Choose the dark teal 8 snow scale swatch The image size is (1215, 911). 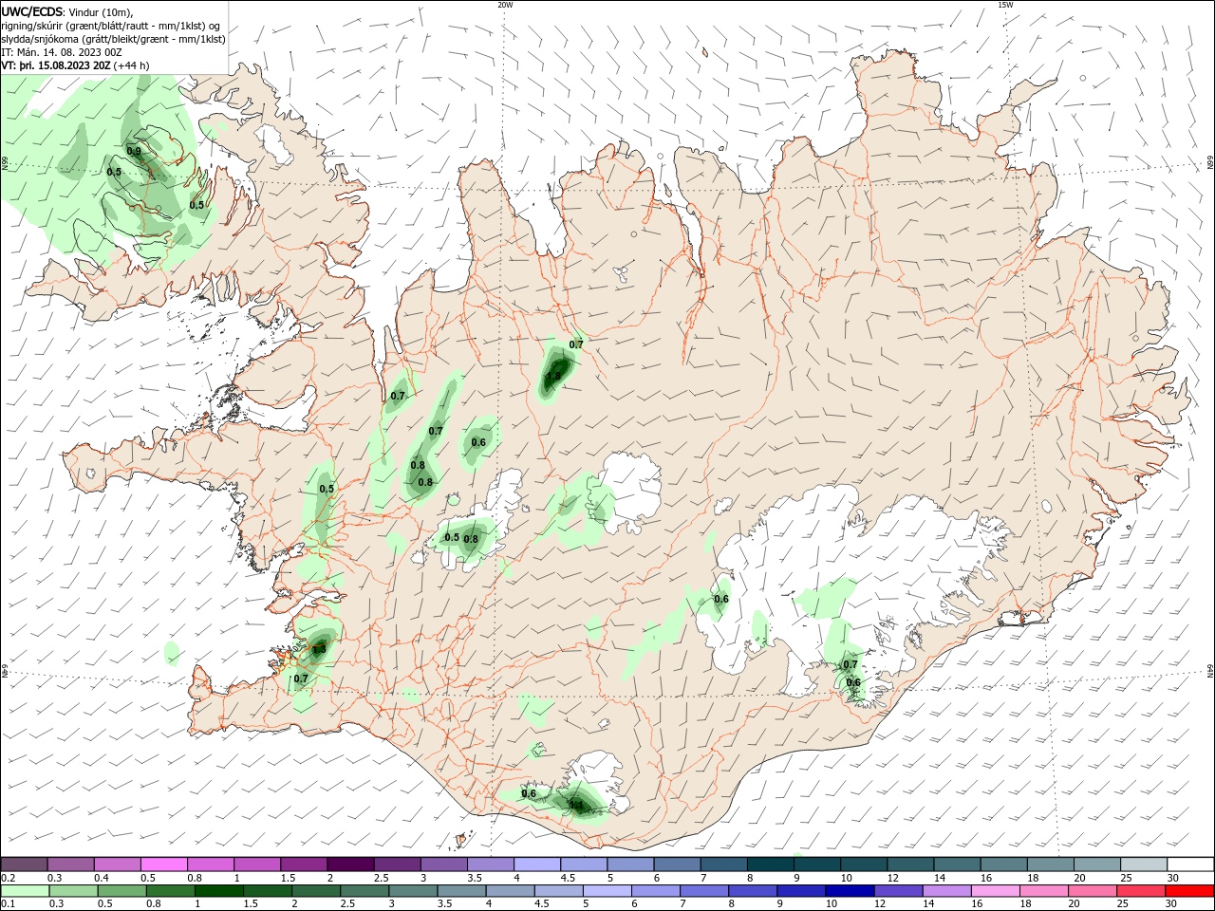click(x=771, y=864)
